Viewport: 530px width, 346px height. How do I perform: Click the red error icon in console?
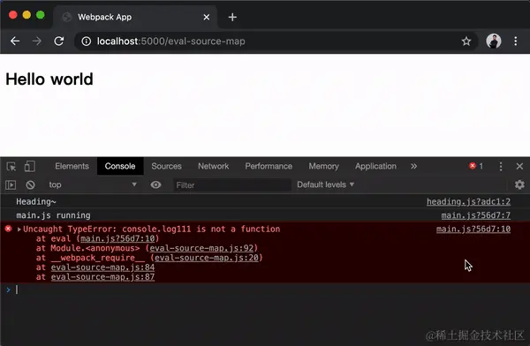pyautogui.click(x=9, y=229)
